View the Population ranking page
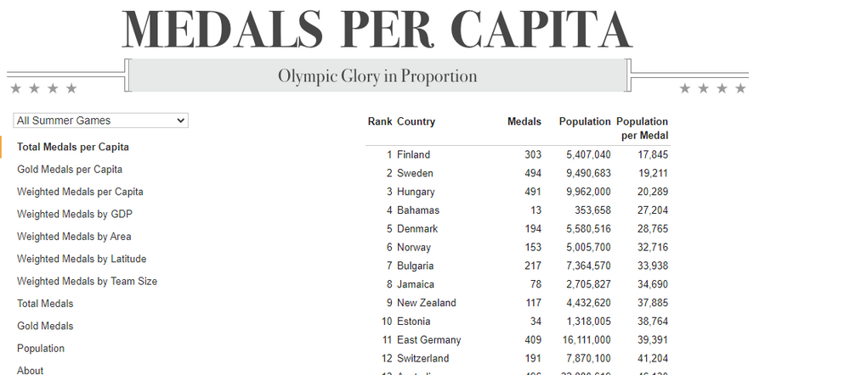This screenshot has height=375, width=850. [x=41, y=349]
